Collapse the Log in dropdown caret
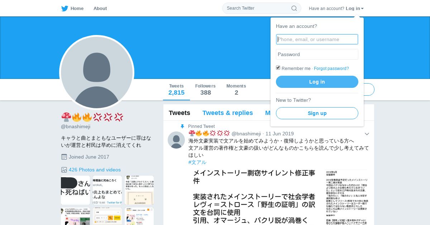430x225 pixels. 362,9
